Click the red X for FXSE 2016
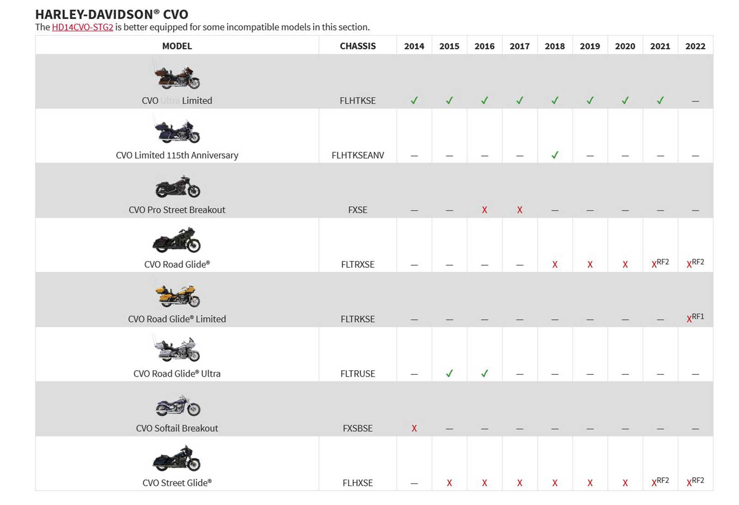The width and height of the screenshot is (739, 505). tap(485, 210)
